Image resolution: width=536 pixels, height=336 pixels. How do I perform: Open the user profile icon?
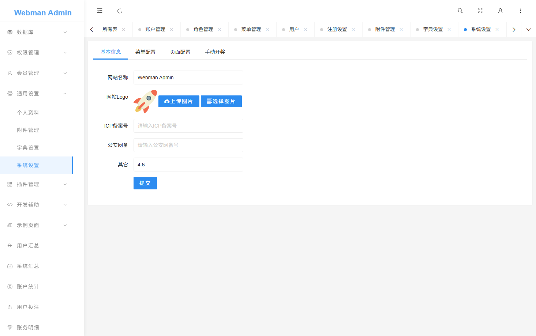pyautogui.click(x=500, y=11)
